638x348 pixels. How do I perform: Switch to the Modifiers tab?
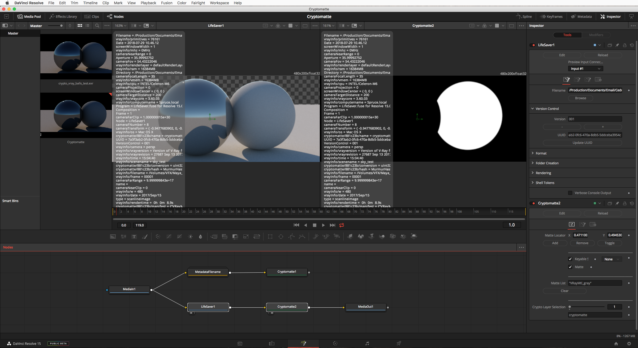[596, 35]
